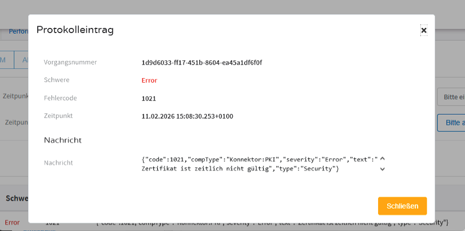
Task: Select the partially visible 'M' tab at left
Action: 6,59
